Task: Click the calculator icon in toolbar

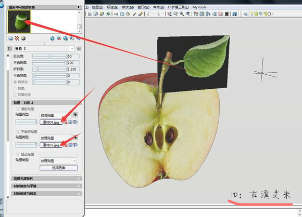Action: [227, 14]
